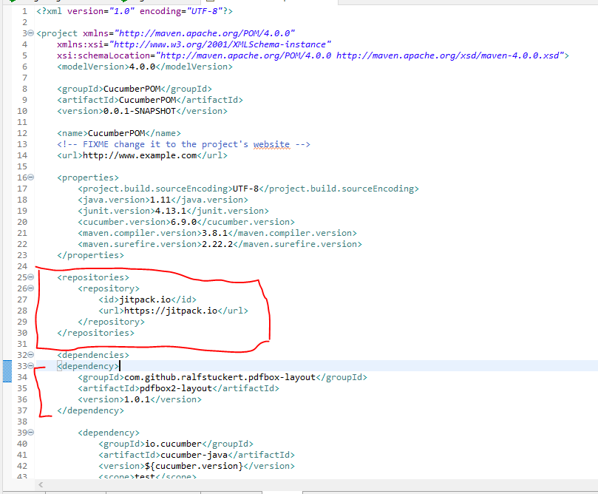Place cursor on cucumber.version value 6.9.0
Image resolution: width=598 pixels, height=494 pixels.
click(x=181, y=221)
